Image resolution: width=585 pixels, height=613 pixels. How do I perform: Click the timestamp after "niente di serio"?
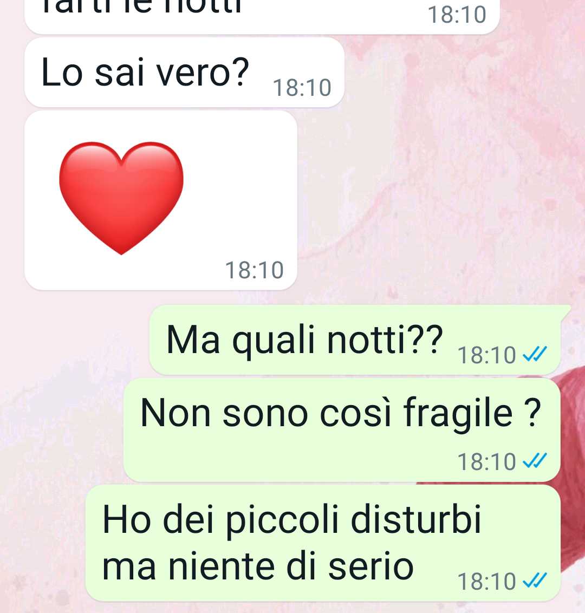coord(486,582)
